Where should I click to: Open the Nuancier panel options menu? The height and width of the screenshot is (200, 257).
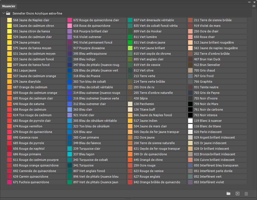pos(254,6)
